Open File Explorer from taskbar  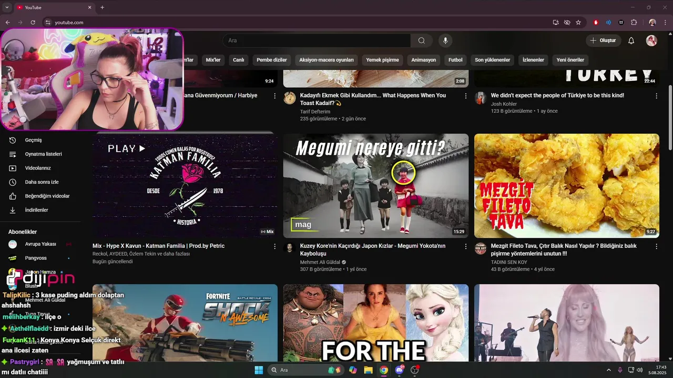point(368,370)
